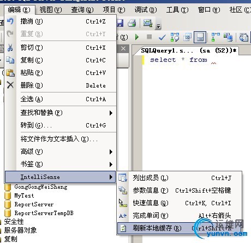Viewport: 251px width, 243px height.
Task: Choose 复制(C) copy entry in Edit menu
Action: click(60, 60)
